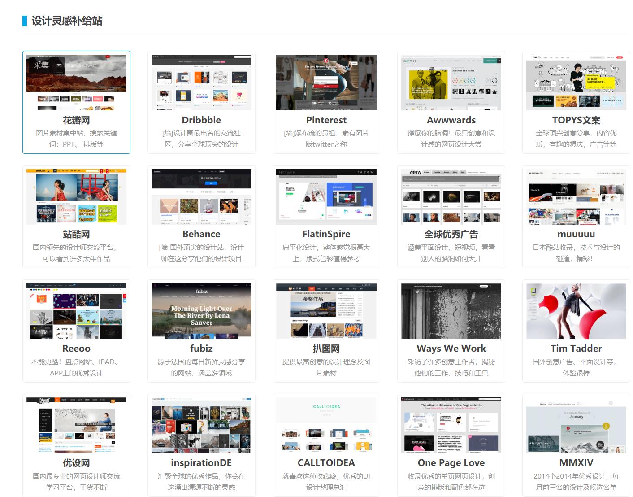The height and width of the screenshot is (497, 633).
Task: Open the 优设网 screenshot thumbnail
Action: [76, 426]
